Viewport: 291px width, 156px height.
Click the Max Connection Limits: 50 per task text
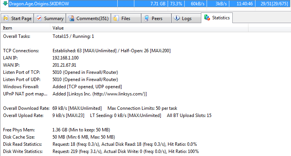point(142,108)
